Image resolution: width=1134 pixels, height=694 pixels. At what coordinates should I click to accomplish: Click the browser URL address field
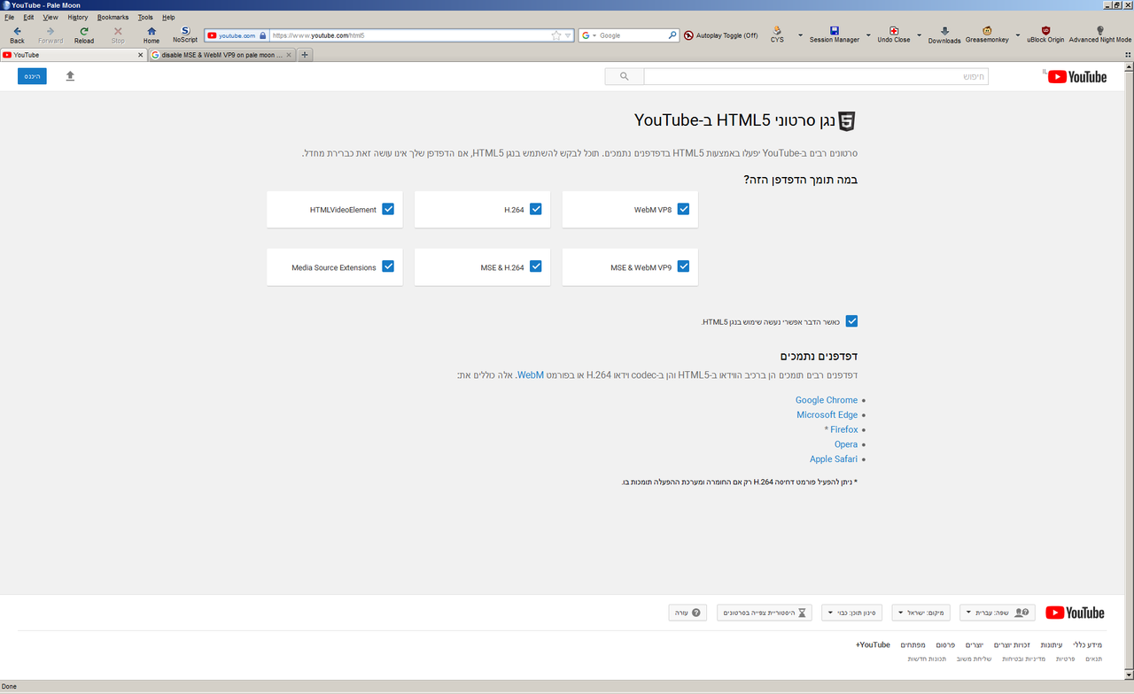409,35
